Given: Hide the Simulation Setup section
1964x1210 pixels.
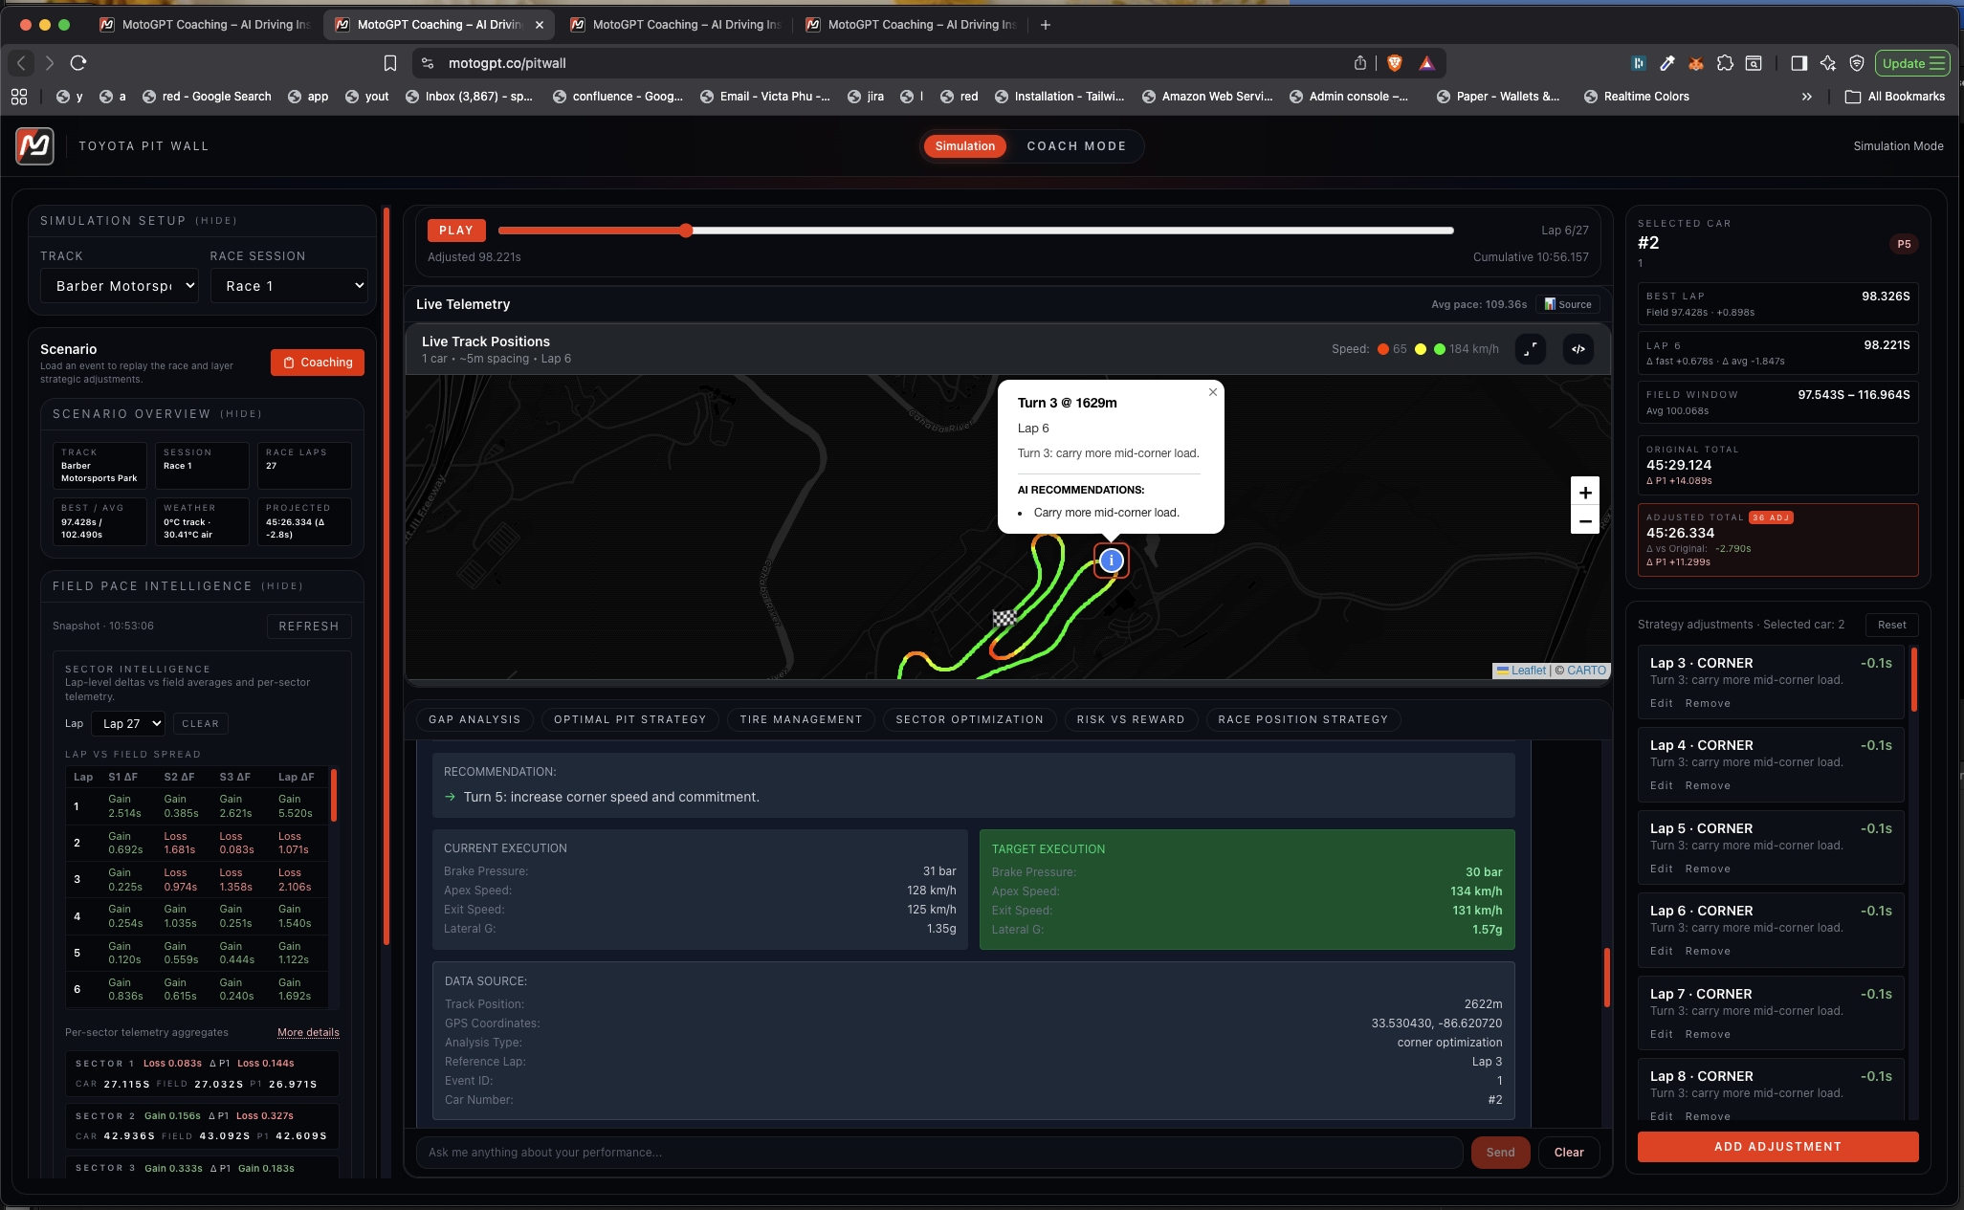Looking at the screenshot, I should [216, 221].
